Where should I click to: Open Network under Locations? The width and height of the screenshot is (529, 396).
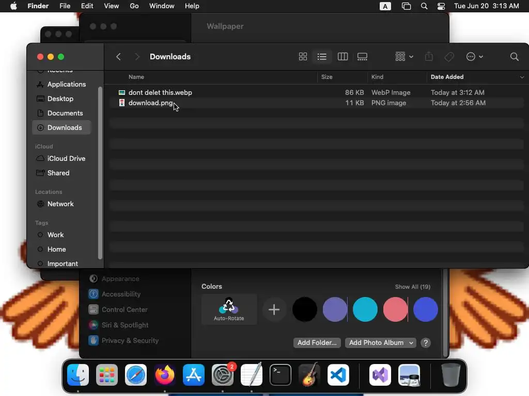pyautogui.click(x=61, y=204)
